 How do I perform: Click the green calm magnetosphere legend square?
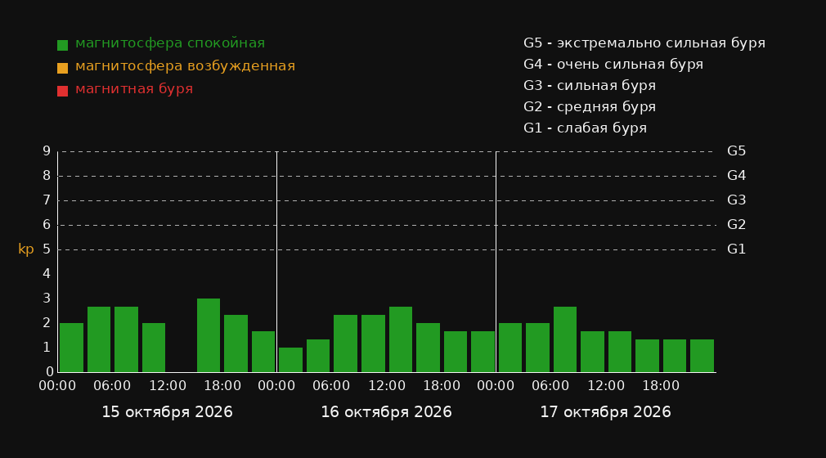click(62, 45)
